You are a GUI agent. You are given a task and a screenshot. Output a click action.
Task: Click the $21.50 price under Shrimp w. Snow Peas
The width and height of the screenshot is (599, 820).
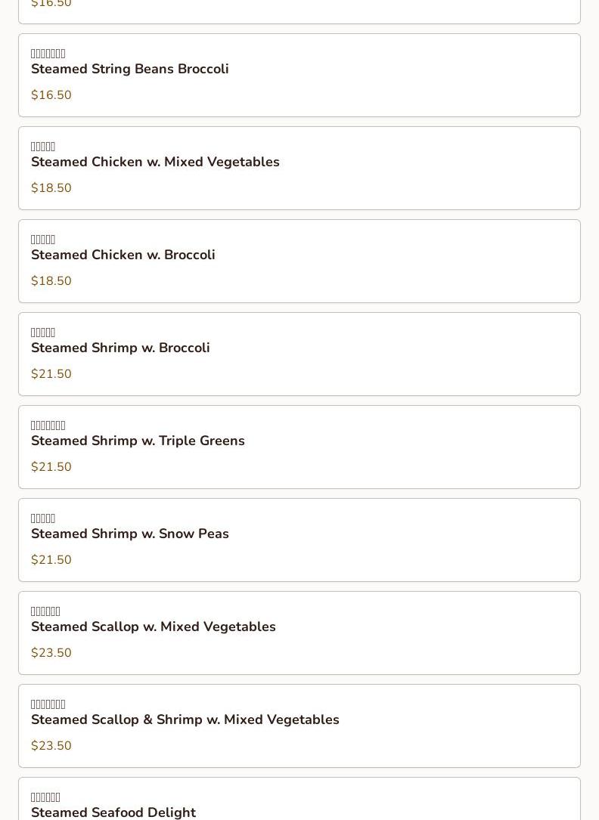click(x=51, y=560)
